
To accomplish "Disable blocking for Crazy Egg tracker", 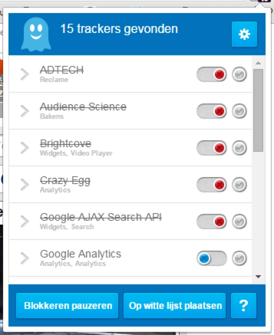I will [x=211, y=185].
